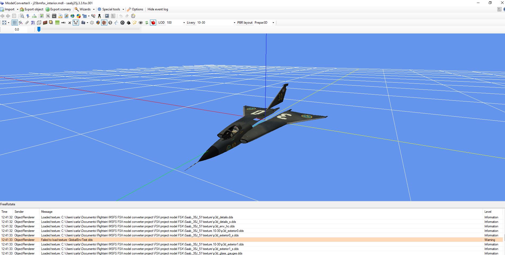Toggle the grid display button

pos(15,23)
